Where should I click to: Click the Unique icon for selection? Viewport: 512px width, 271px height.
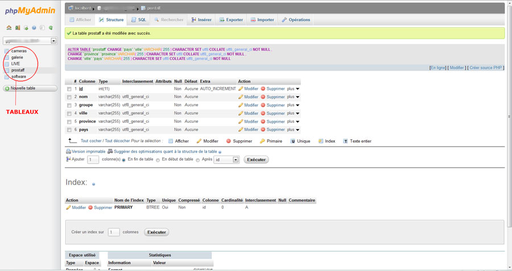pos(292,141)
